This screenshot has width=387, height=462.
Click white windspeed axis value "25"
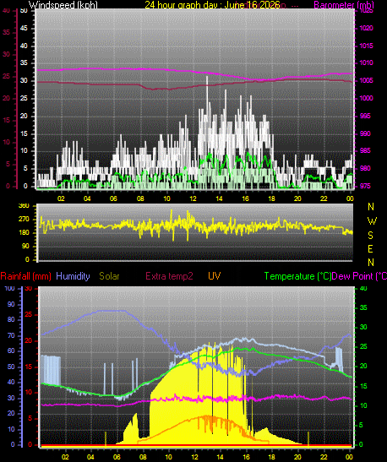tap(24, 98)
